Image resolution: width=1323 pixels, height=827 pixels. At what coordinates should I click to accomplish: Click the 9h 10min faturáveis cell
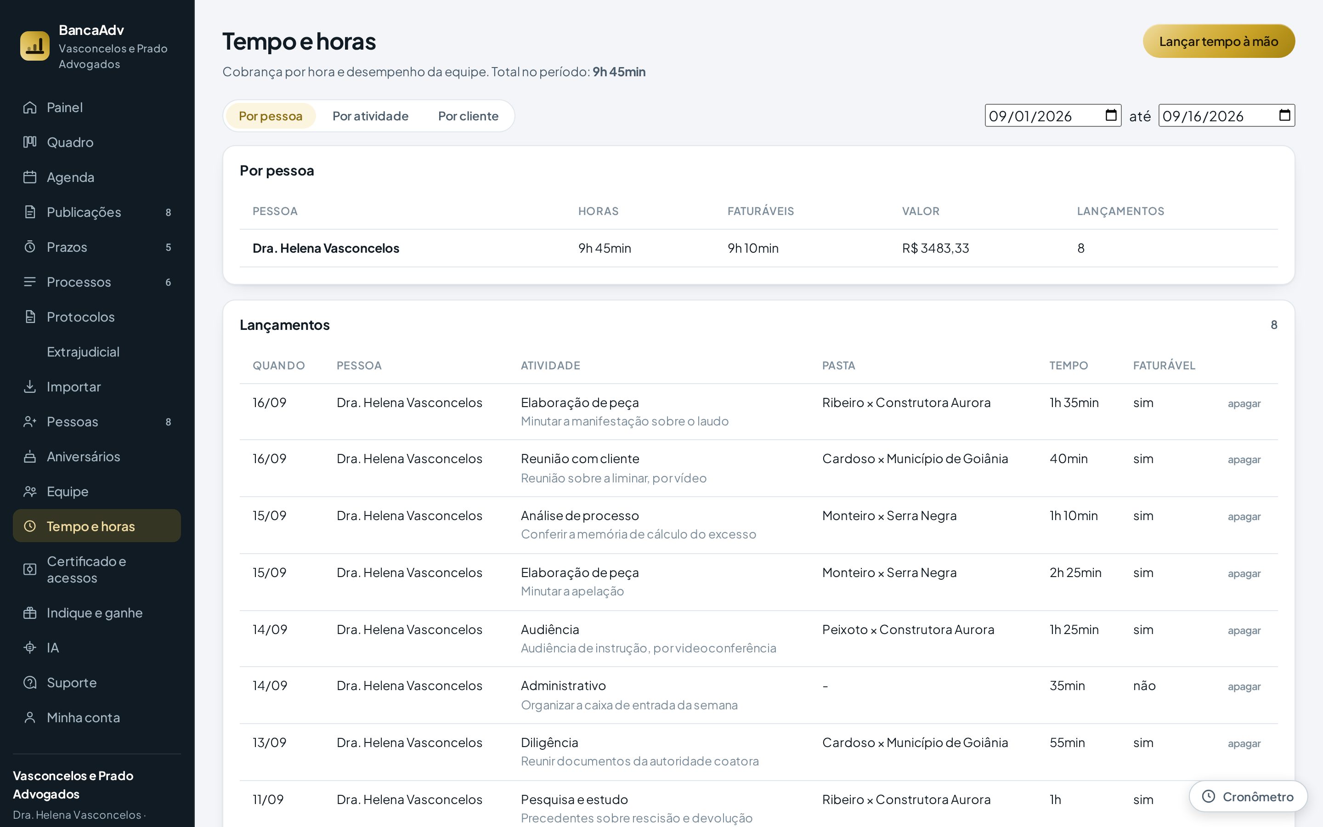pos(753,248)
